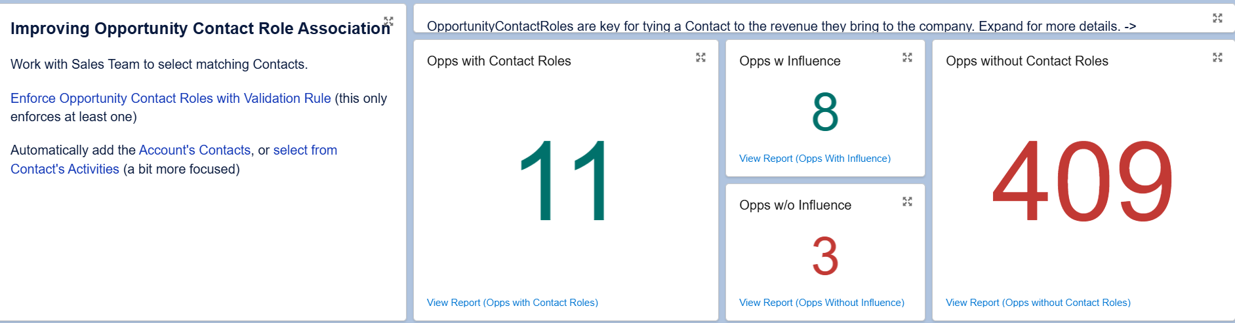The width and height of the screenshot is (1235, 323).
Task: Expand the Improving Opportunity Contact Role Association panel
Action: coord(388,21)
